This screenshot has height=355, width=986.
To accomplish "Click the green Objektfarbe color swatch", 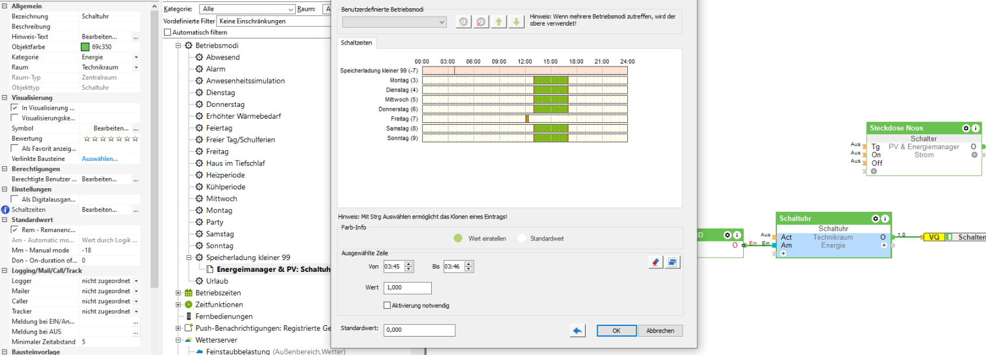I will (x=85, y=47).
